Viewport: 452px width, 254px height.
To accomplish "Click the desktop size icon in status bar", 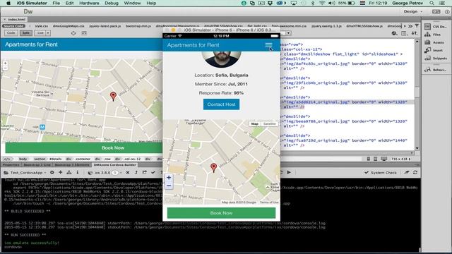I will tap(384, 159).
